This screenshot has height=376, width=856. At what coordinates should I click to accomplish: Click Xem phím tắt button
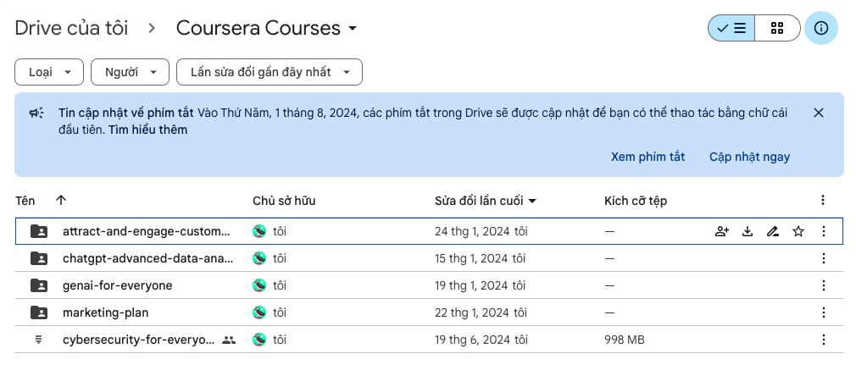[x=648, y=157]
